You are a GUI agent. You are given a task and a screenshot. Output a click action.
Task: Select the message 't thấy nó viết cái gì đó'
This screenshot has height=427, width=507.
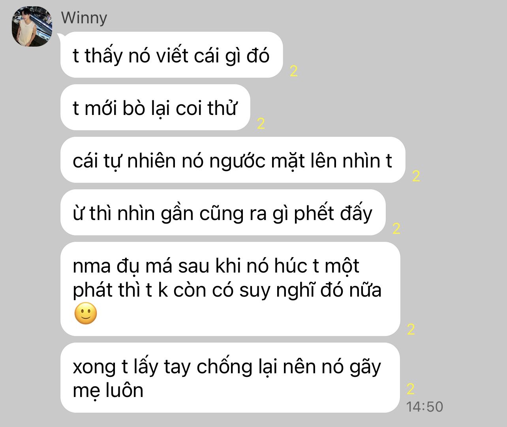pos(171,55)
